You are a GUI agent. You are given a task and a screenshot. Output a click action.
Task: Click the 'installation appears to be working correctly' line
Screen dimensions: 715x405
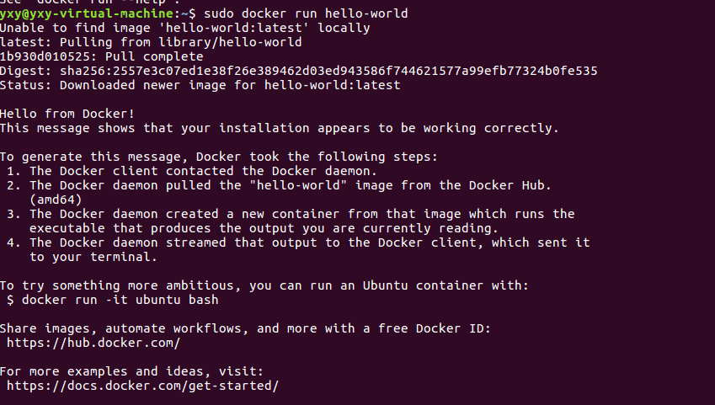click(x=278, y=128)
